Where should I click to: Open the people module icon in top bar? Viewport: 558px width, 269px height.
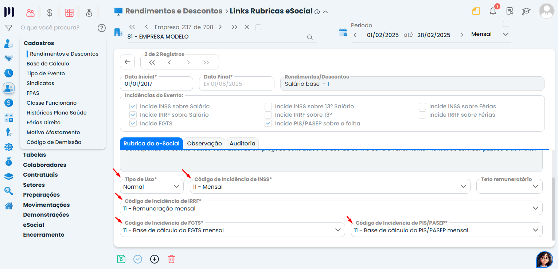click(x=30, y=13)
